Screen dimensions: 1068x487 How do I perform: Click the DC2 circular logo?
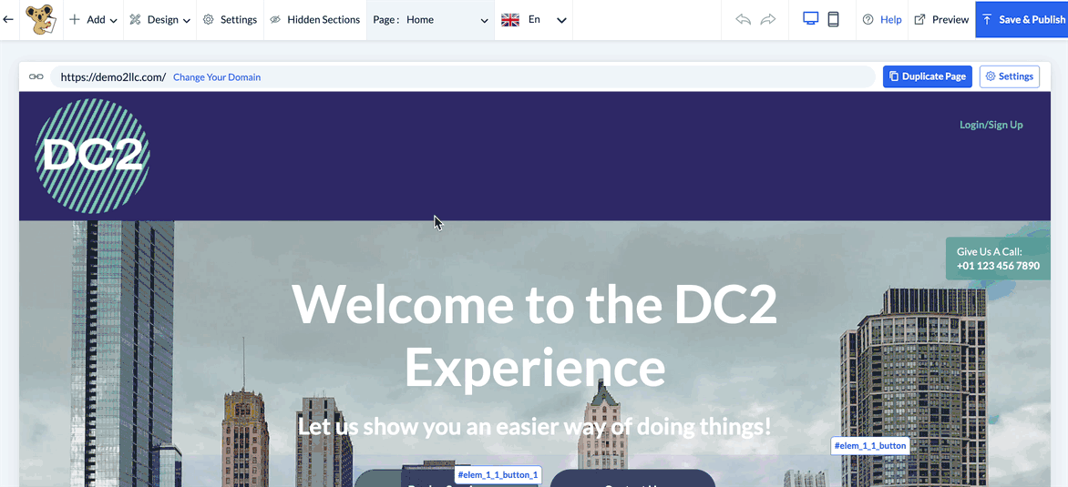point(93,157)
